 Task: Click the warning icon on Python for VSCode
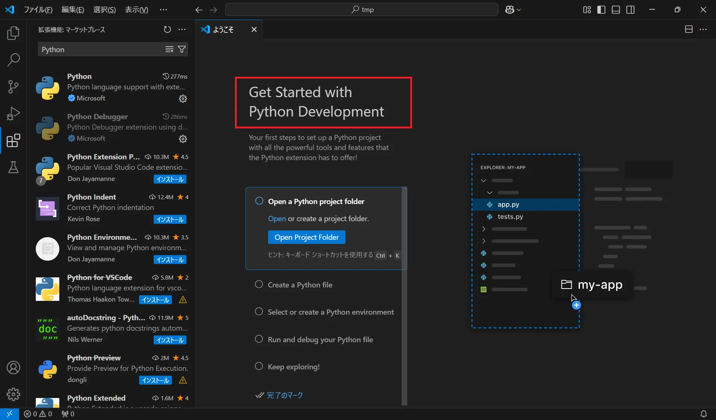click(183, 300)
